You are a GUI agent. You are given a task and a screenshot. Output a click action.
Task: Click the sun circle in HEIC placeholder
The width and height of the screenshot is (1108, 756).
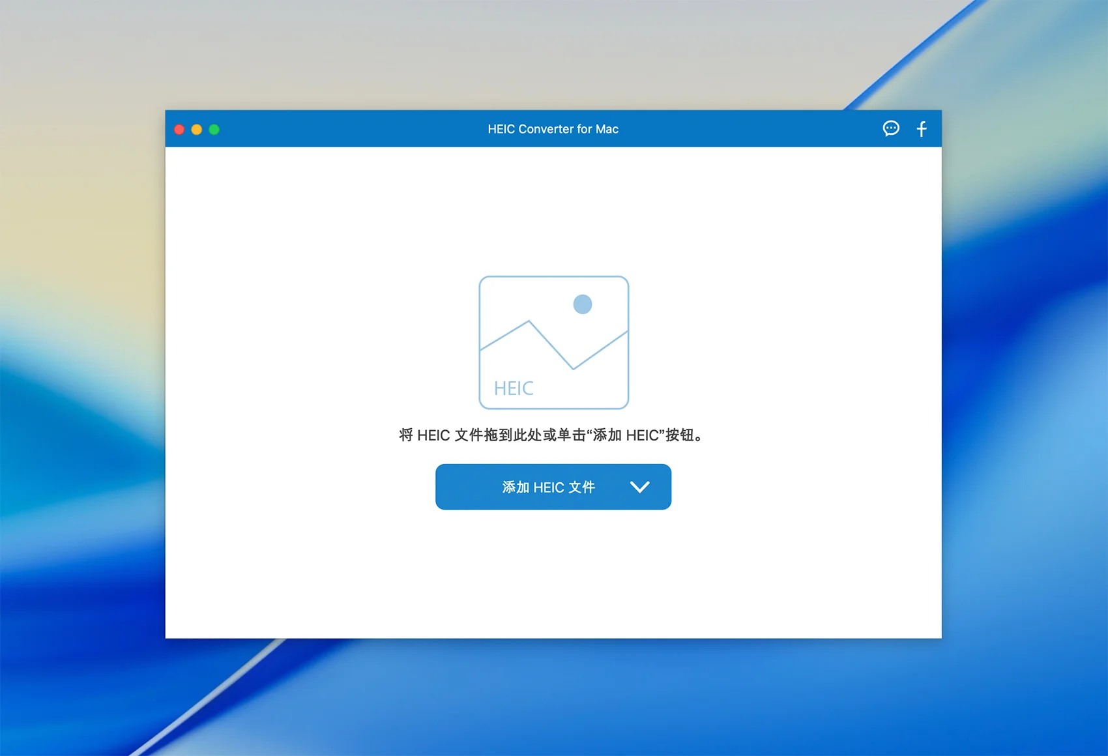(x=582, y=304)
